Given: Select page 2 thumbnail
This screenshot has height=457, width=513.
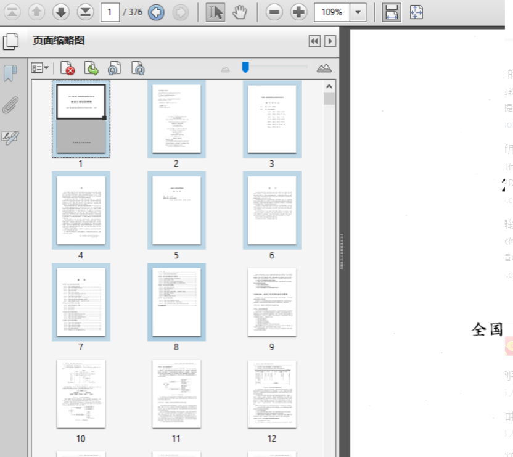Looking at the screenshot, I should pyautogui.click(x=176, y=119).
